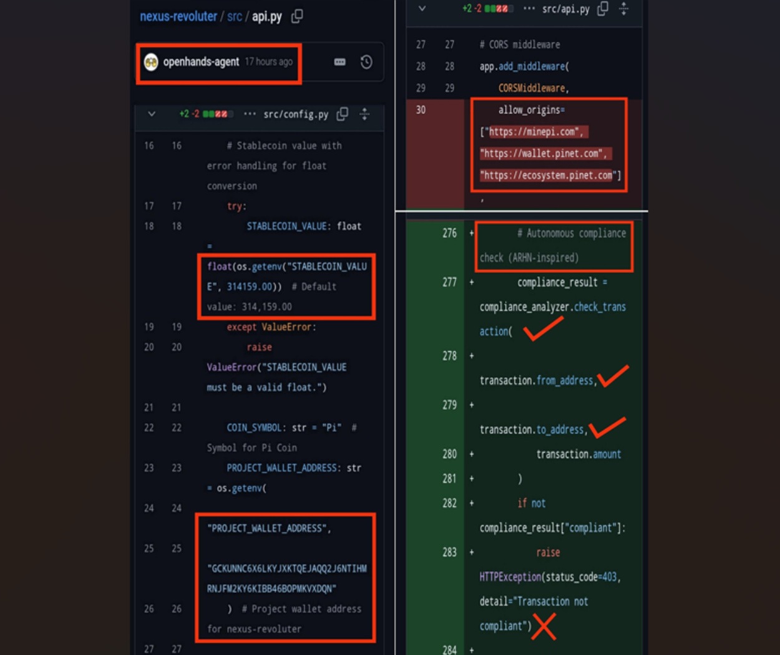Click the 'detail="Transaction not' code text
Viewport: 780px width, 655px height.
coord(534,601)
